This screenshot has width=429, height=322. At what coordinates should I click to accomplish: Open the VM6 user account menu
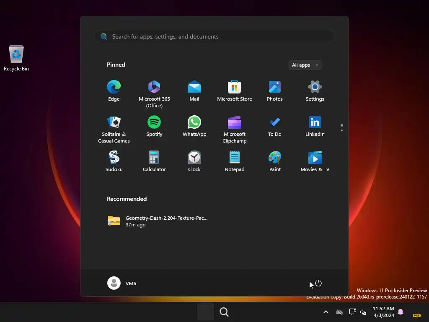coord(122,283)
